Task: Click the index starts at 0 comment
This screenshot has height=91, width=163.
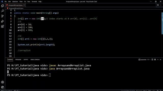Action: pyautogui.click(x=71, y=19)
